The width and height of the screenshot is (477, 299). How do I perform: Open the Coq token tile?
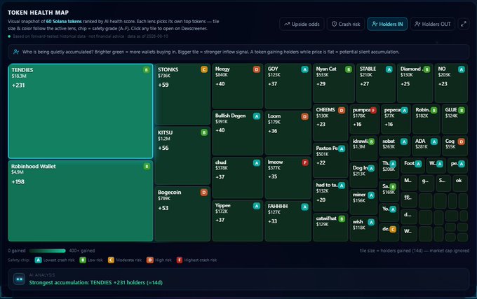(455, 146)
